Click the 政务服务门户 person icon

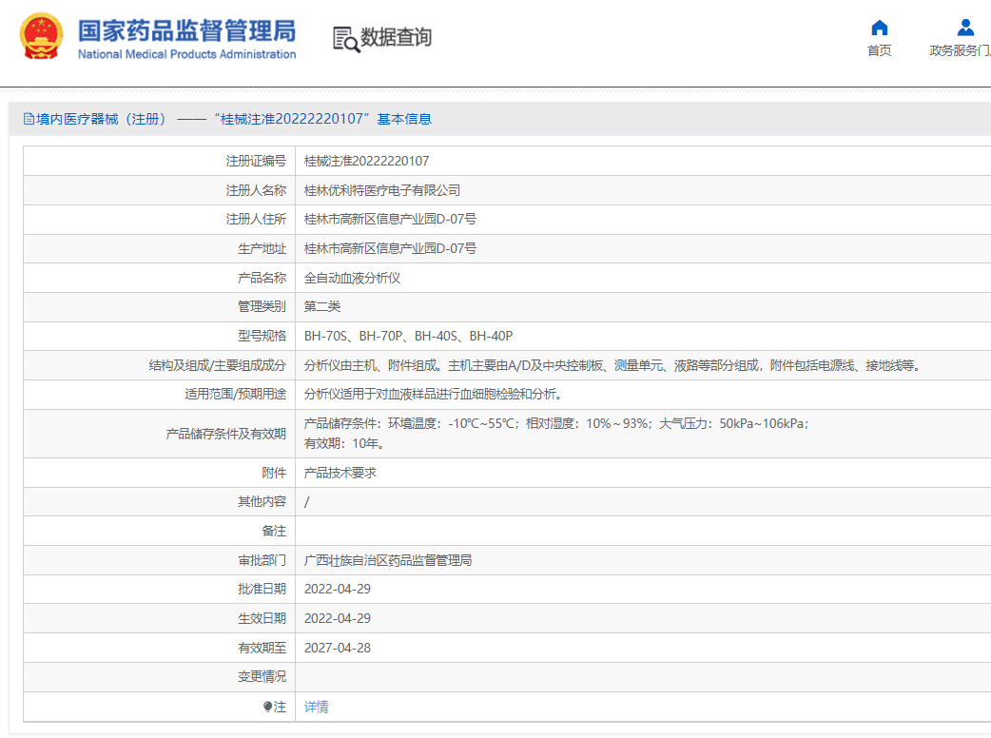(x=965, y=28)
